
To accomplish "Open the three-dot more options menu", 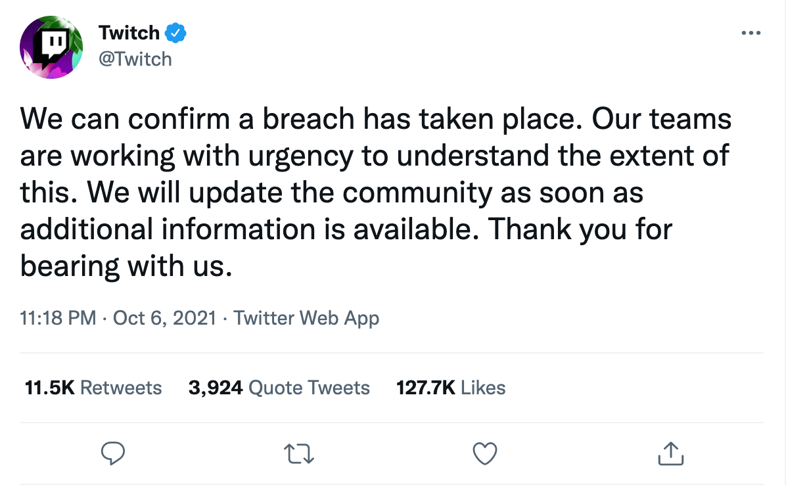I will [751, 33].
